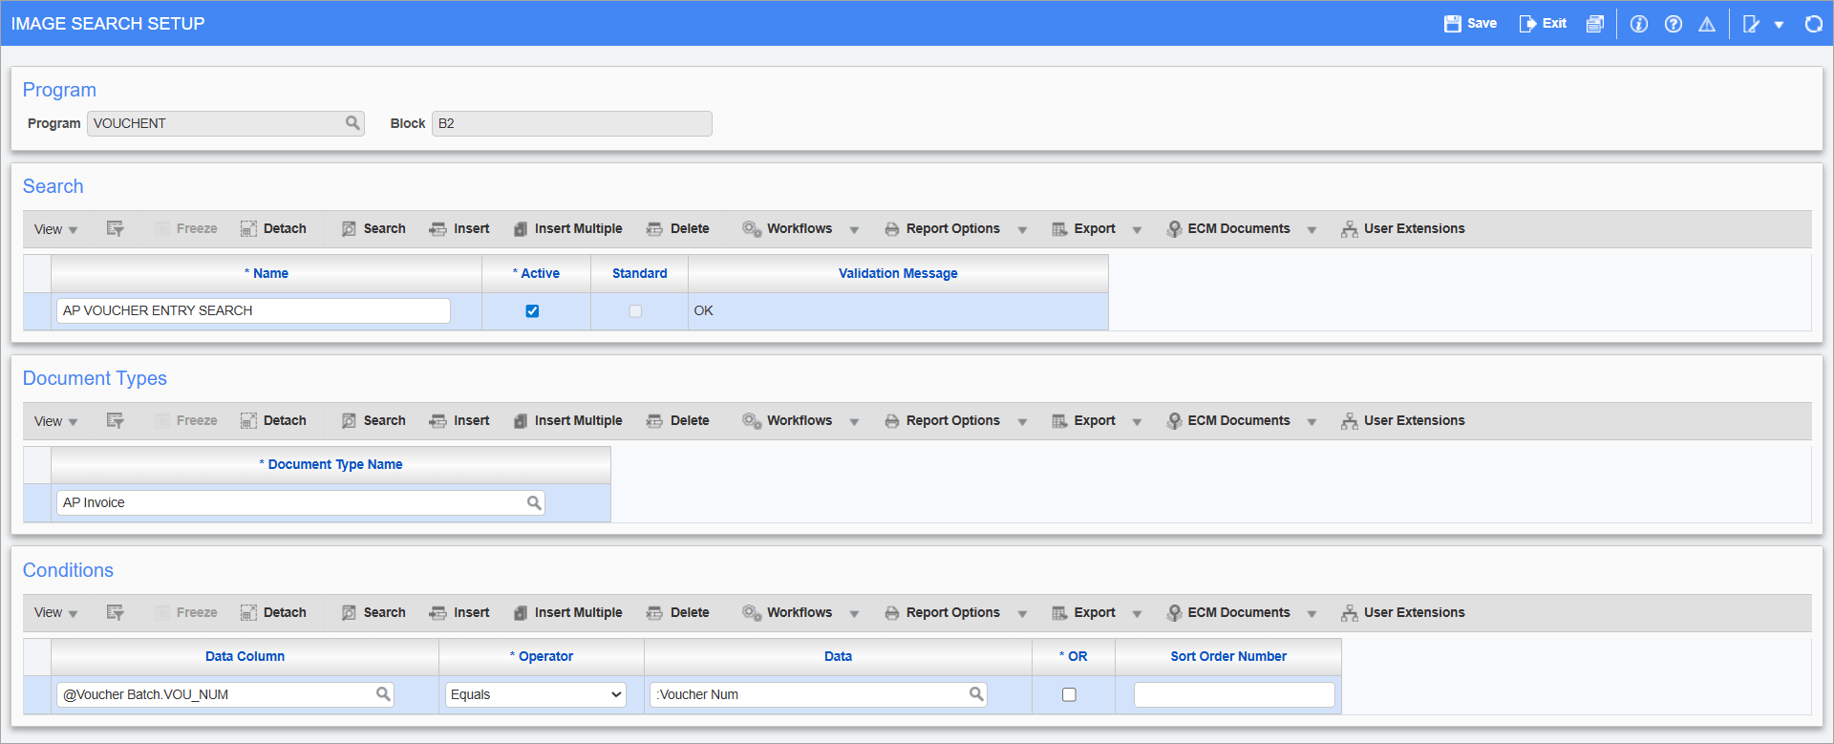This screenshot has height=744, width=1834.
Task: Open the multi-window icon beside Exit
Action: (1594, 24)
